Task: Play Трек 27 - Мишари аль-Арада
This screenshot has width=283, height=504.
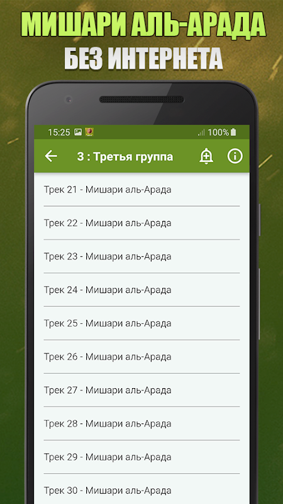Action: click(141, 390)
